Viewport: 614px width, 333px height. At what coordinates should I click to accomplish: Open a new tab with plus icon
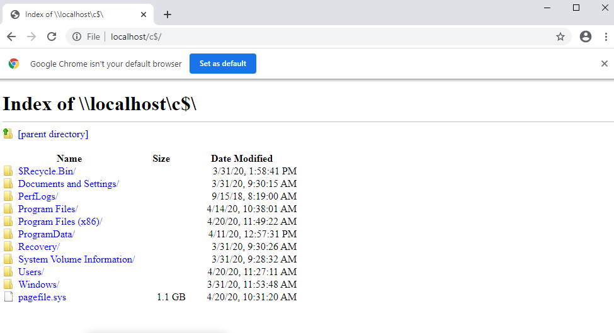click(168, 14)
